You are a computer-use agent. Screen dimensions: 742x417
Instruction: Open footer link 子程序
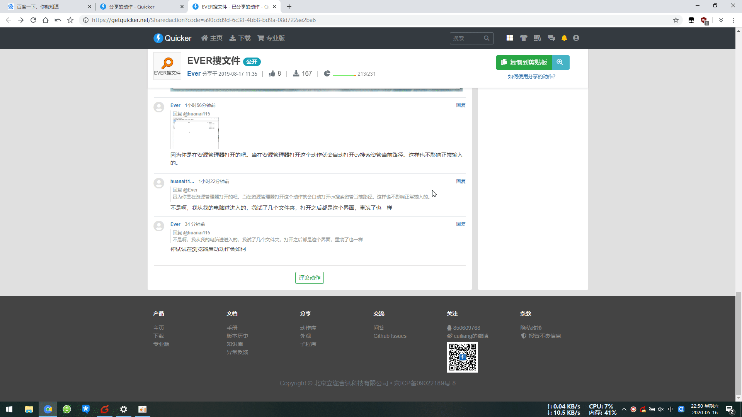coord(308,344)
